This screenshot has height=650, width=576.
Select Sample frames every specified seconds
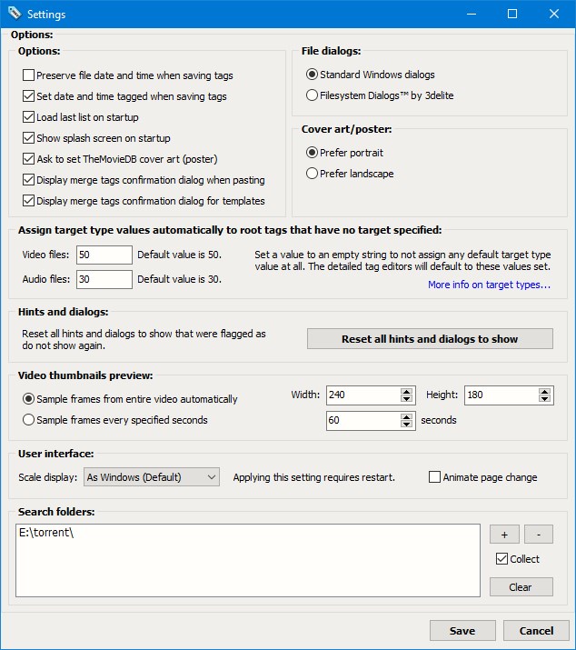(x=29, y=420)
